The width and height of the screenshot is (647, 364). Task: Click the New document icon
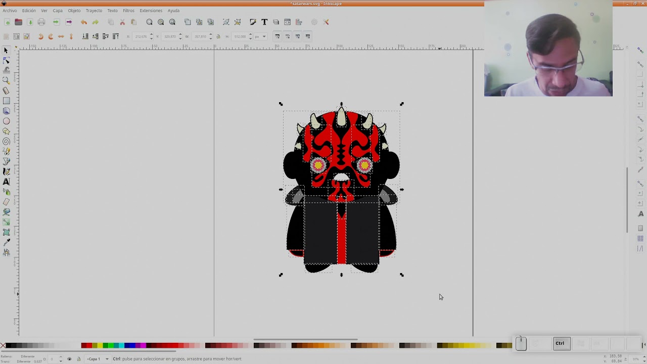point(7,22)
